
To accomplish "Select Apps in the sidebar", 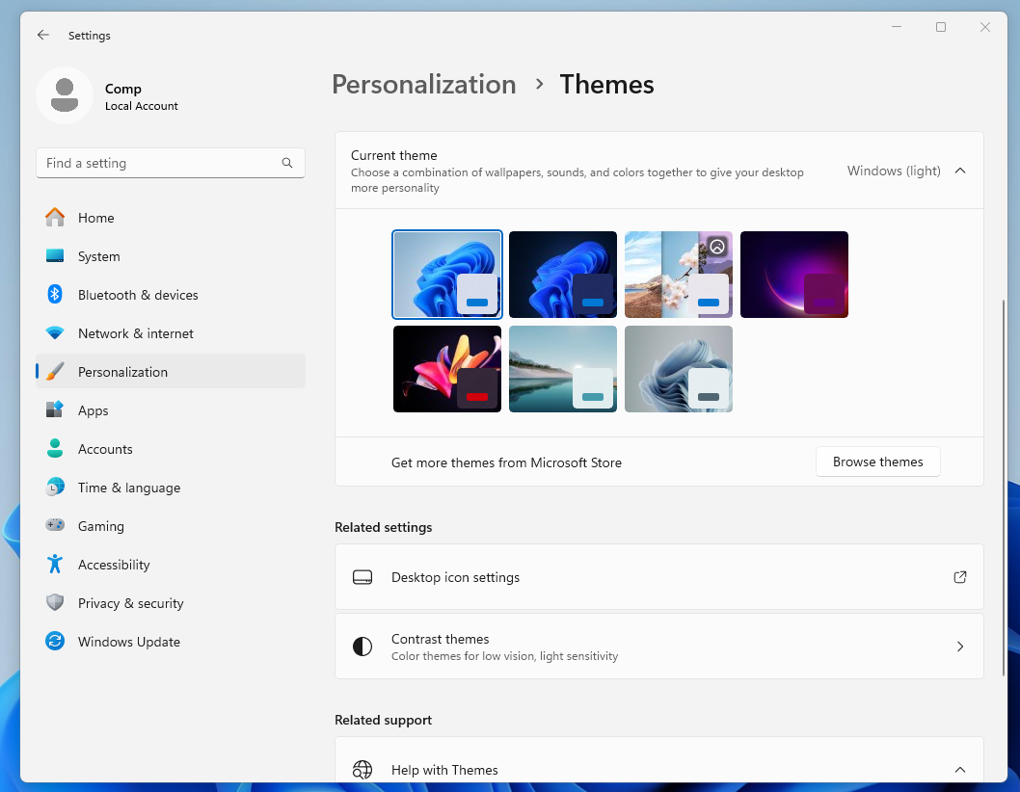I will click(x=171, y=409).
